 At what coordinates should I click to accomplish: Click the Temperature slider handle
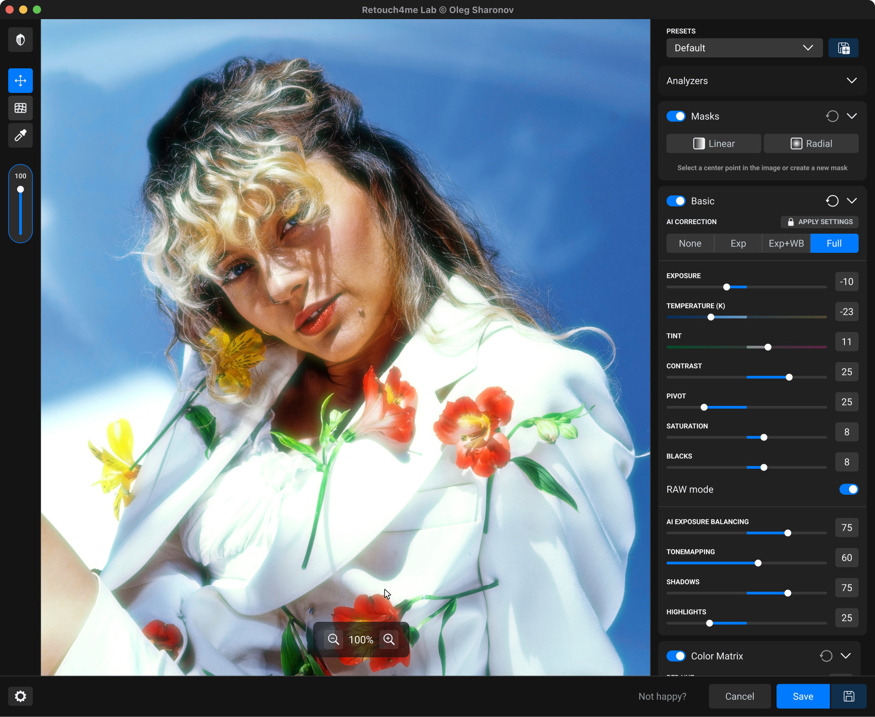[x=711, y=317]
